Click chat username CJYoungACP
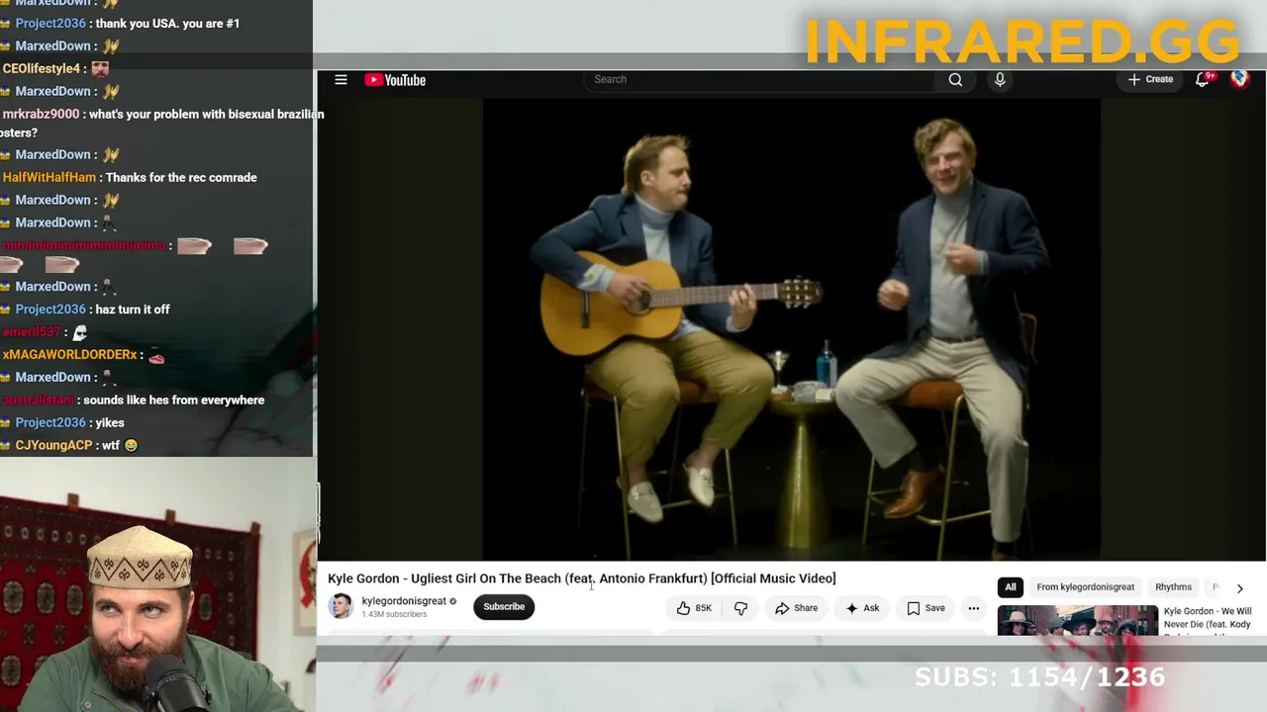Screen dimensions: 1267x712 click(53, 445)
